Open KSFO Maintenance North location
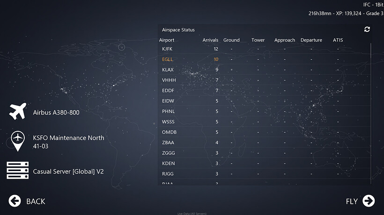This screenshot has width=384, height=215. (68, 142)
